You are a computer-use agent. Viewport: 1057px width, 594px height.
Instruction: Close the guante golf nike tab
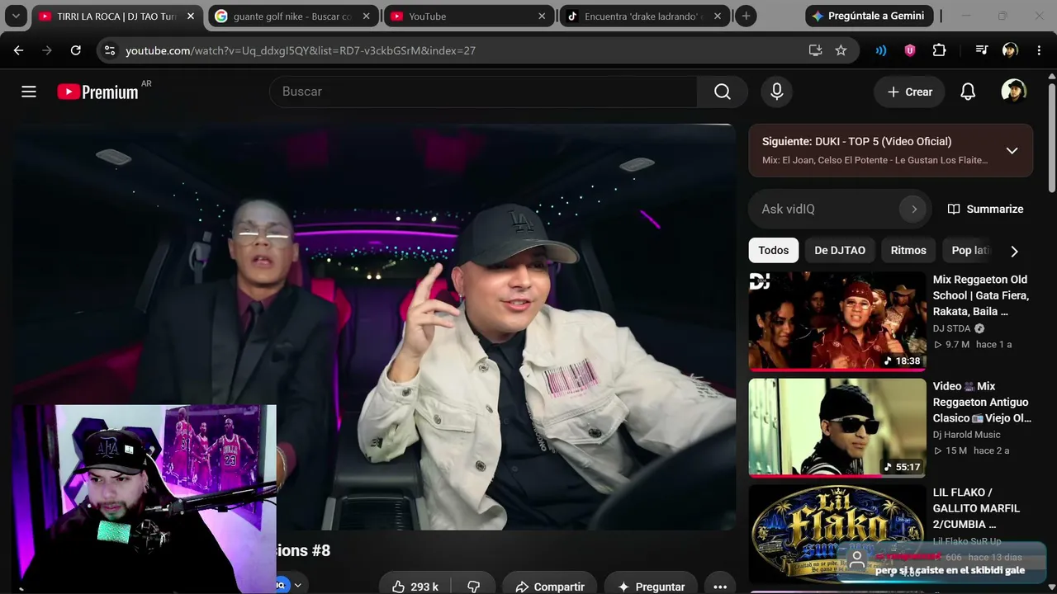366,16
